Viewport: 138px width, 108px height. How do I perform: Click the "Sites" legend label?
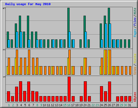pos(135,71)
